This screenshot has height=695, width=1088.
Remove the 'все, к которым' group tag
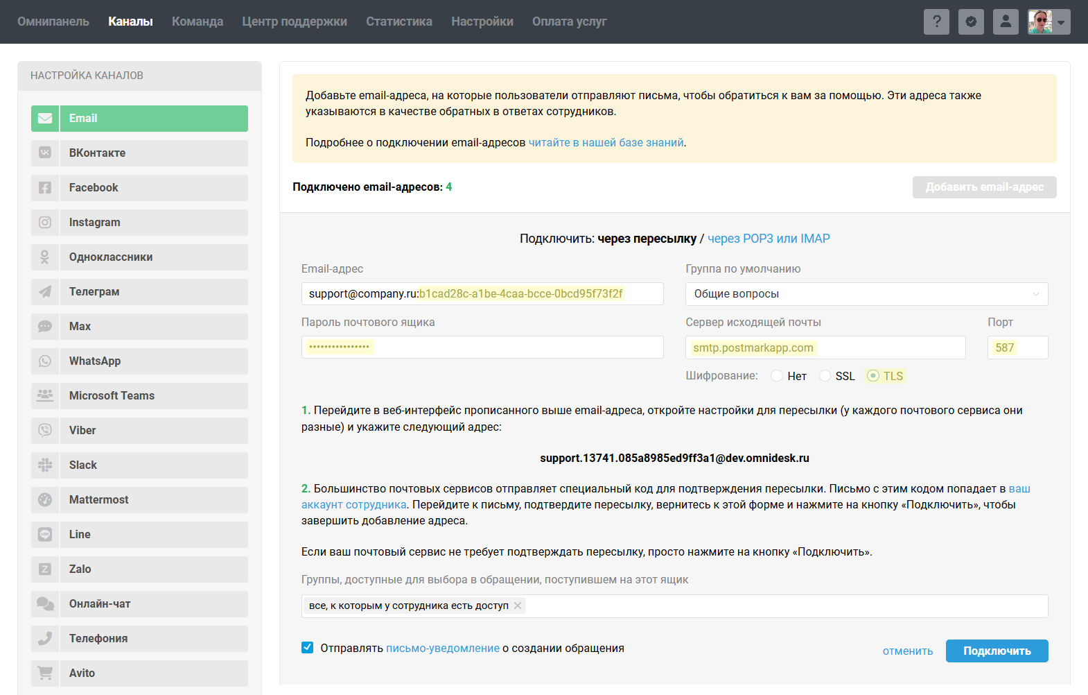click(x=518, y=606)
